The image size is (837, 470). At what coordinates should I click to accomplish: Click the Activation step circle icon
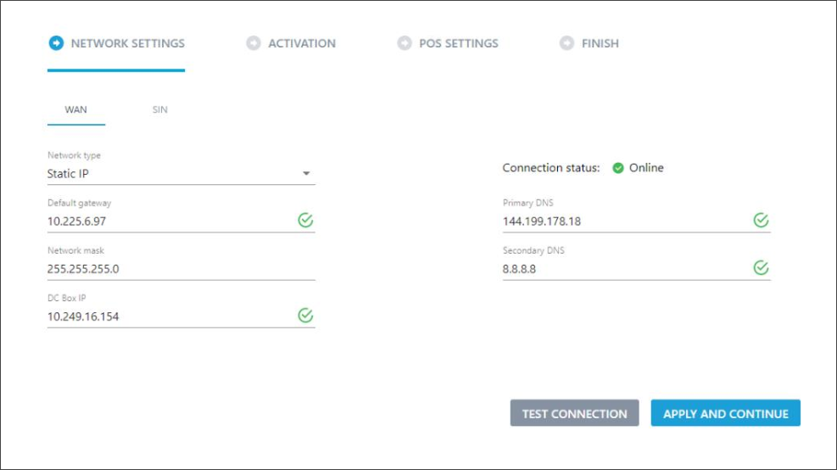tap(254, 43)
